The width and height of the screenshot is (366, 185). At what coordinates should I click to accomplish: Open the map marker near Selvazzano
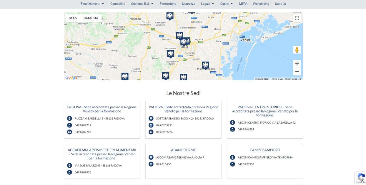pos(171,54)
